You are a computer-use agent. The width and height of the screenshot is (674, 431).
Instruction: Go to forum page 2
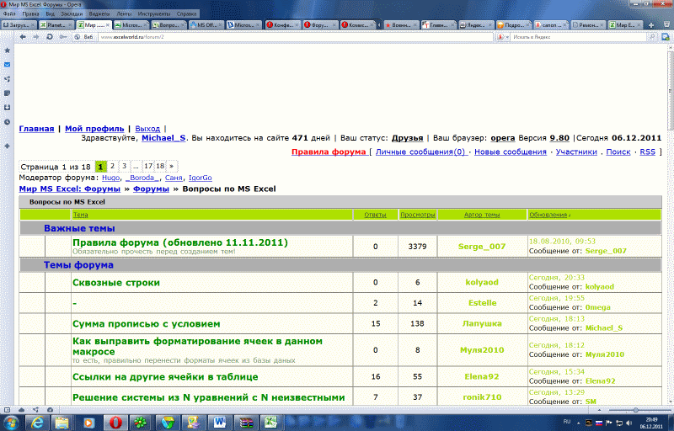[112, 166]
